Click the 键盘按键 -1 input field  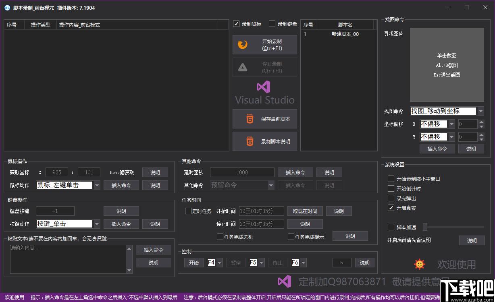[55, 211]
